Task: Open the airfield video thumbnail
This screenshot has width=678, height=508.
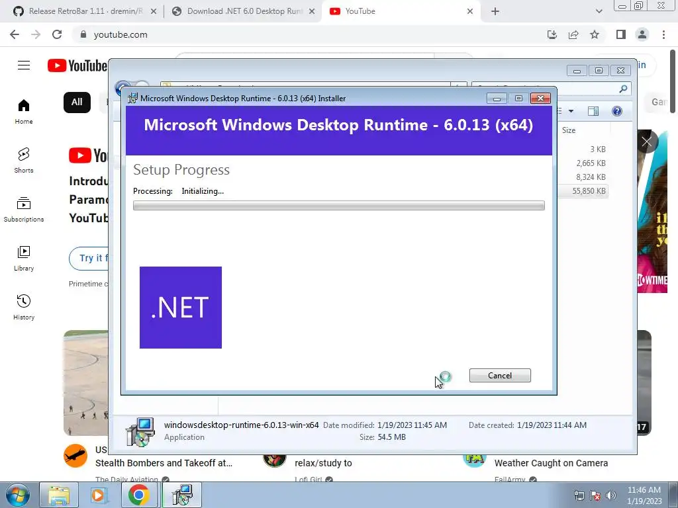Action: tap(85, 383)
